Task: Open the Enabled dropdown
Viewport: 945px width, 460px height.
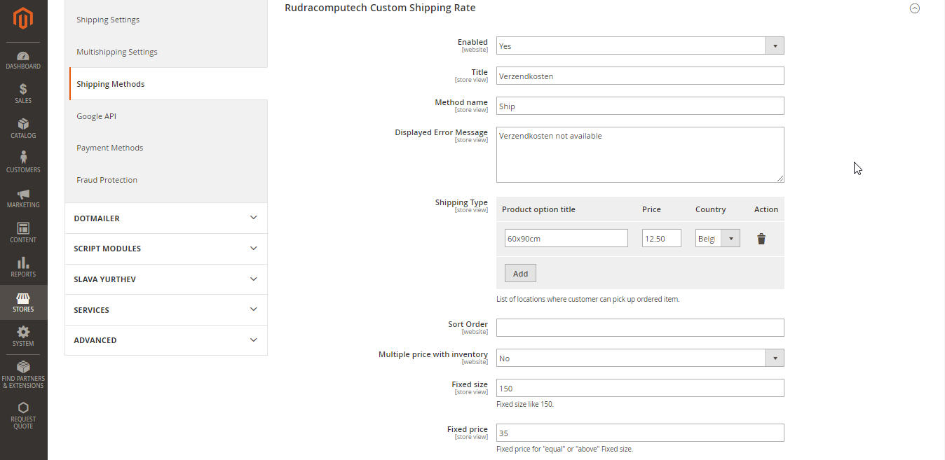Action: point(640,46)
